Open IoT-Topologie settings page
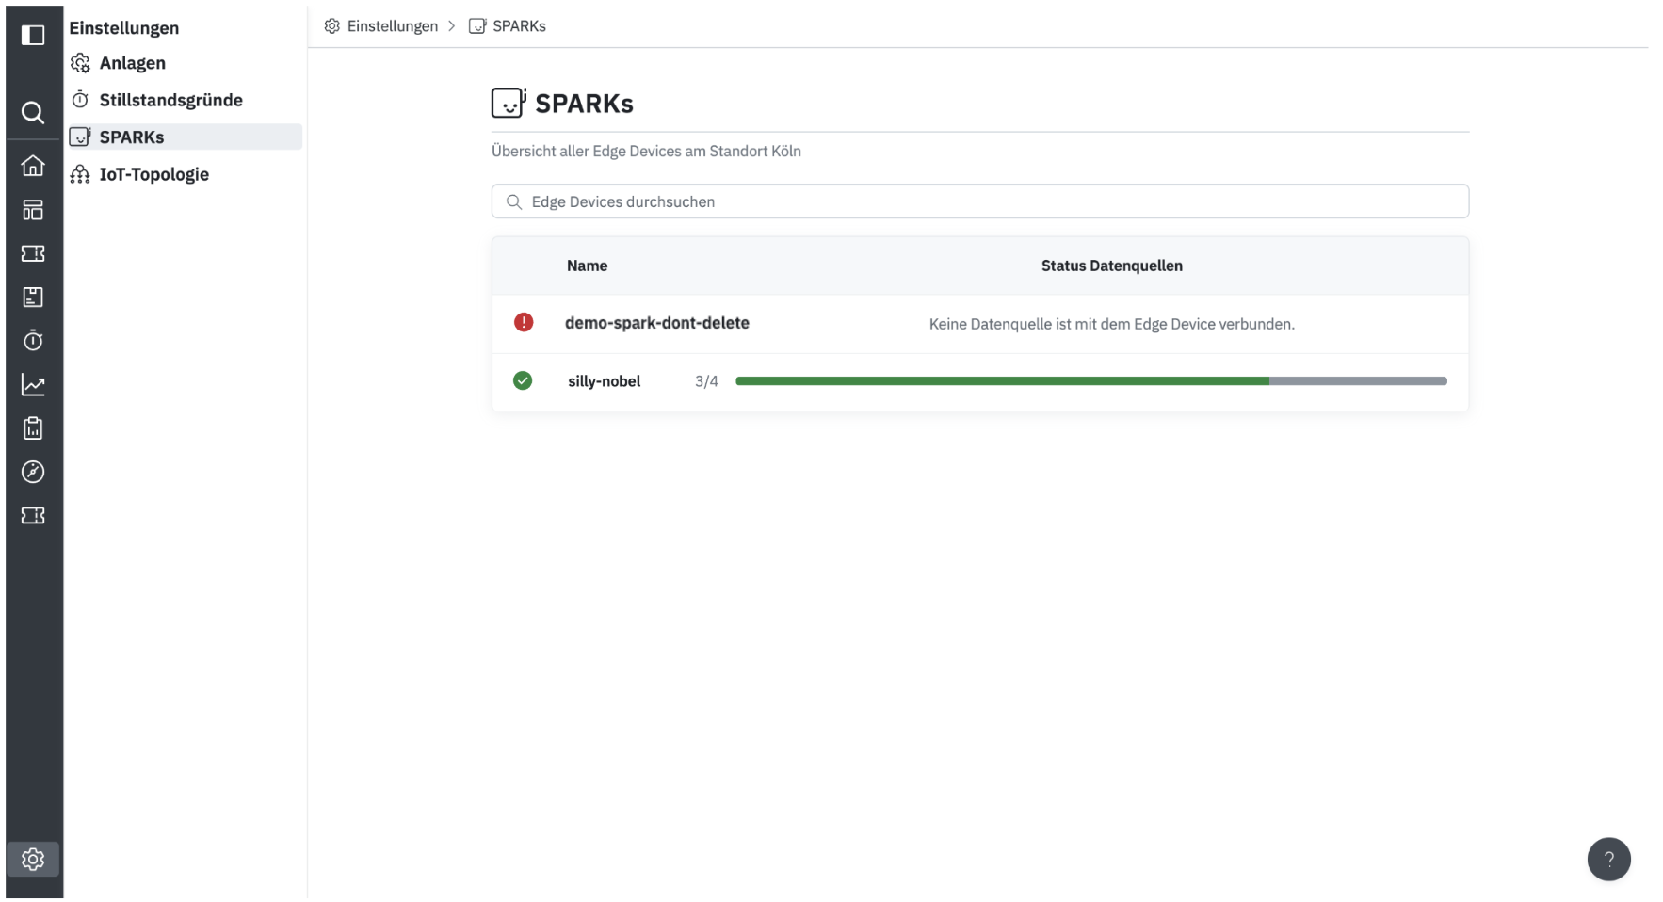Screen dimensions: 1663x902 pos(153,174)
